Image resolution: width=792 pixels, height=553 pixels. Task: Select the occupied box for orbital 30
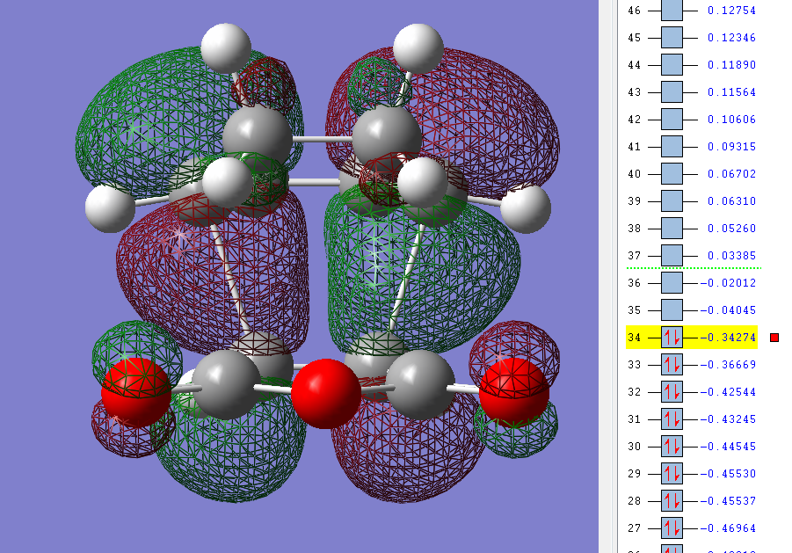point(672,447)
